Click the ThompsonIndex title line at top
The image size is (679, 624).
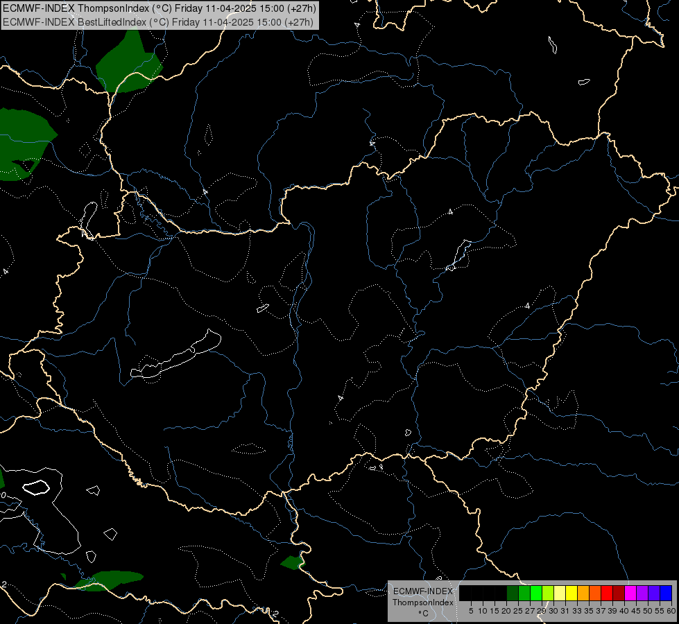pyautogui.click(x=160, y=8)
